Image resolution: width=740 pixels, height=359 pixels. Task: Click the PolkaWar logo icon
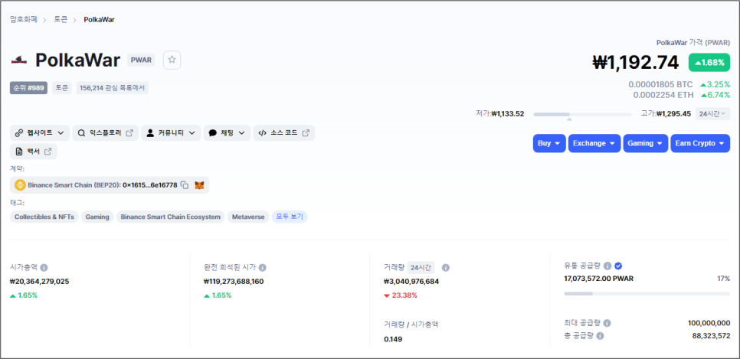click(19, 60)
